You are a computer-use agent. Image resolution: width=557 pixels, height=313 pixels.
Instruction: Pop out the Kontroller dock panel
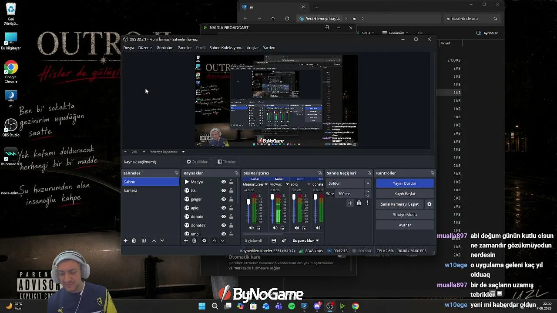[x=432, y=173]
